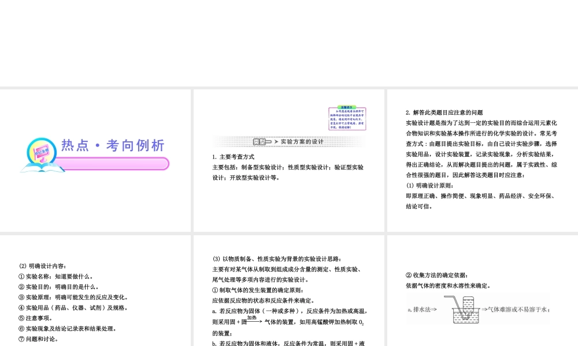Click '① 实验名称：知道要做什么。'

(56, 276)
